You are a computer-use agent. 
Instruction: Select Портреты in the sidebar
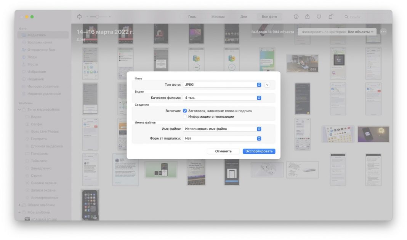tap(43, 139)
